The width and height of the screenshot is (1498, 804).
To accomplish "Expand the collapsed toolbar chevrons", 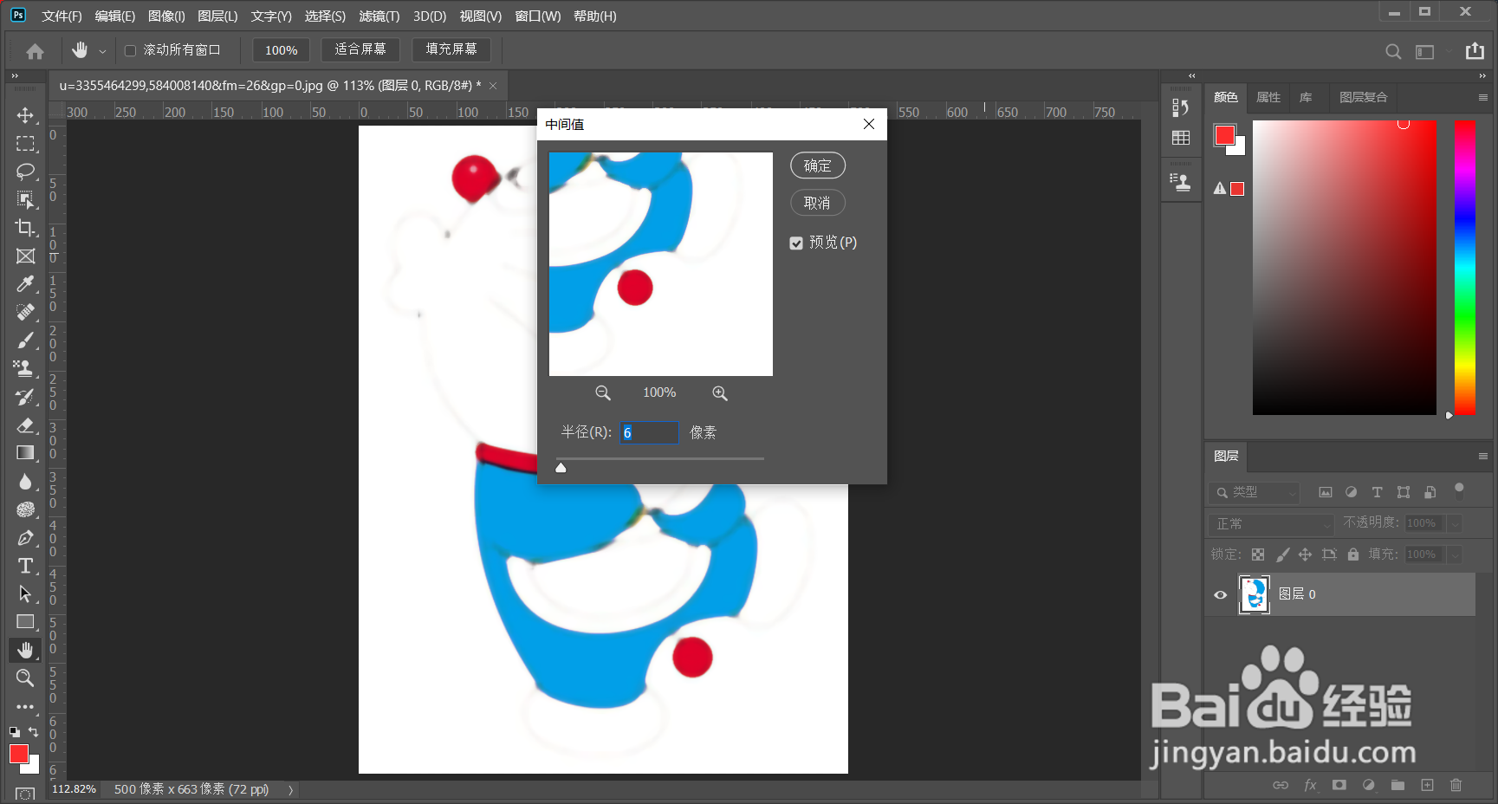I will (15, 76).
